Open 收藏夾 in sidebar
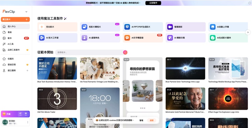Image resolution: width=252 pixels, height=128 pixels. 15,59
